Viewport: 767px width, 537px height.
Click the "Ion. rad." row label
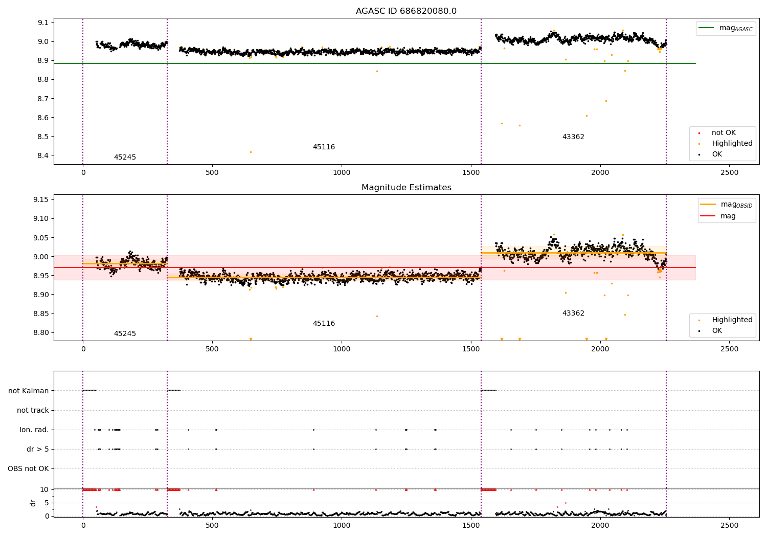34,430
